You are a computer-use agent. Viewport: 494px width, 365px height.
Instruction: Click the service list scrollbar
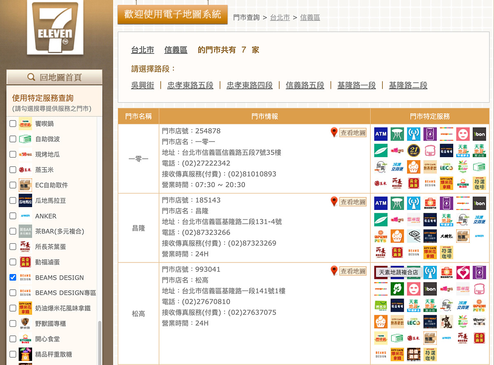[99, 342]
